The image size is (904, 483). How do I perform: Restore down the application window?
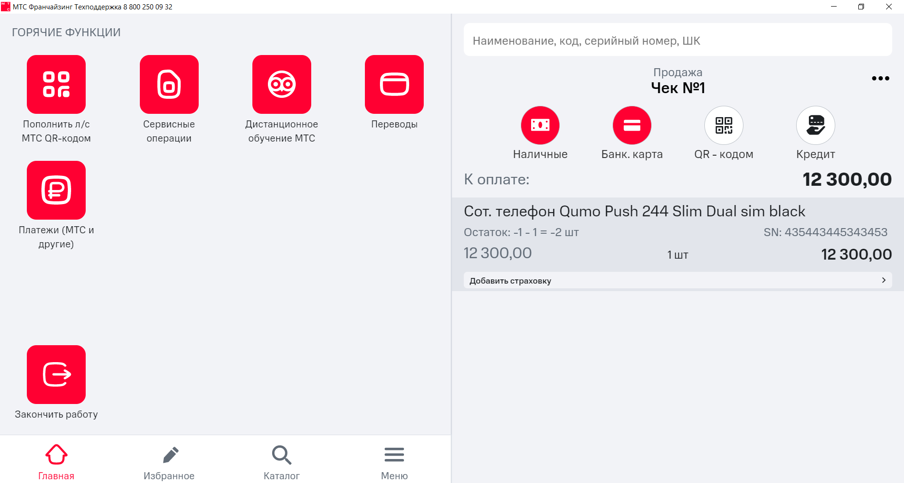(861, 7)
